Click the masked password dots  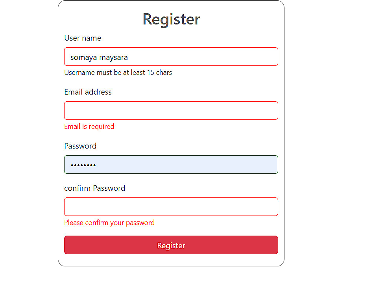pos(83,165)
